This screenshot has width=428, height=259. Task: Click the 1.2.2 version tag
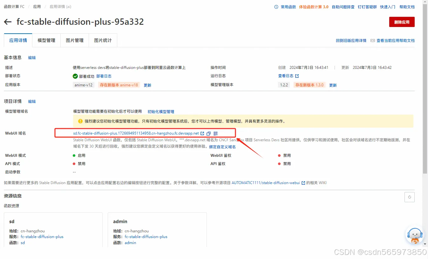click(284, 85)
